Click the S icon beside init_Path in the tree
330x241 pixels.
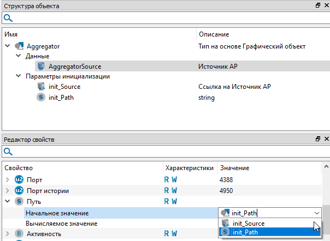point(40,98)
